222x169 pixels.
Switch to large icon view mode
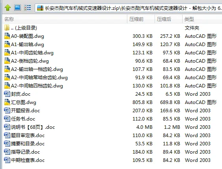[x=18, y=7]
